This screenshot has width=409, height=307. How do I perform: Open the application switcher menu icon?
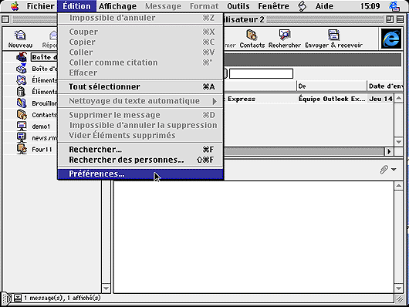[x=394, y=6]
